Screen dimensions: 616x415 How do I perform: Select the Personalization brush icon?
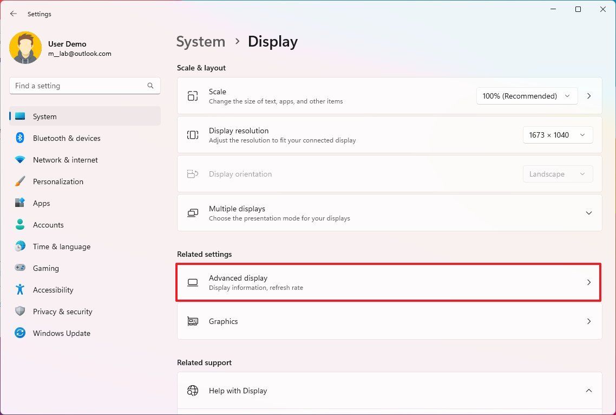pos(19,181)
